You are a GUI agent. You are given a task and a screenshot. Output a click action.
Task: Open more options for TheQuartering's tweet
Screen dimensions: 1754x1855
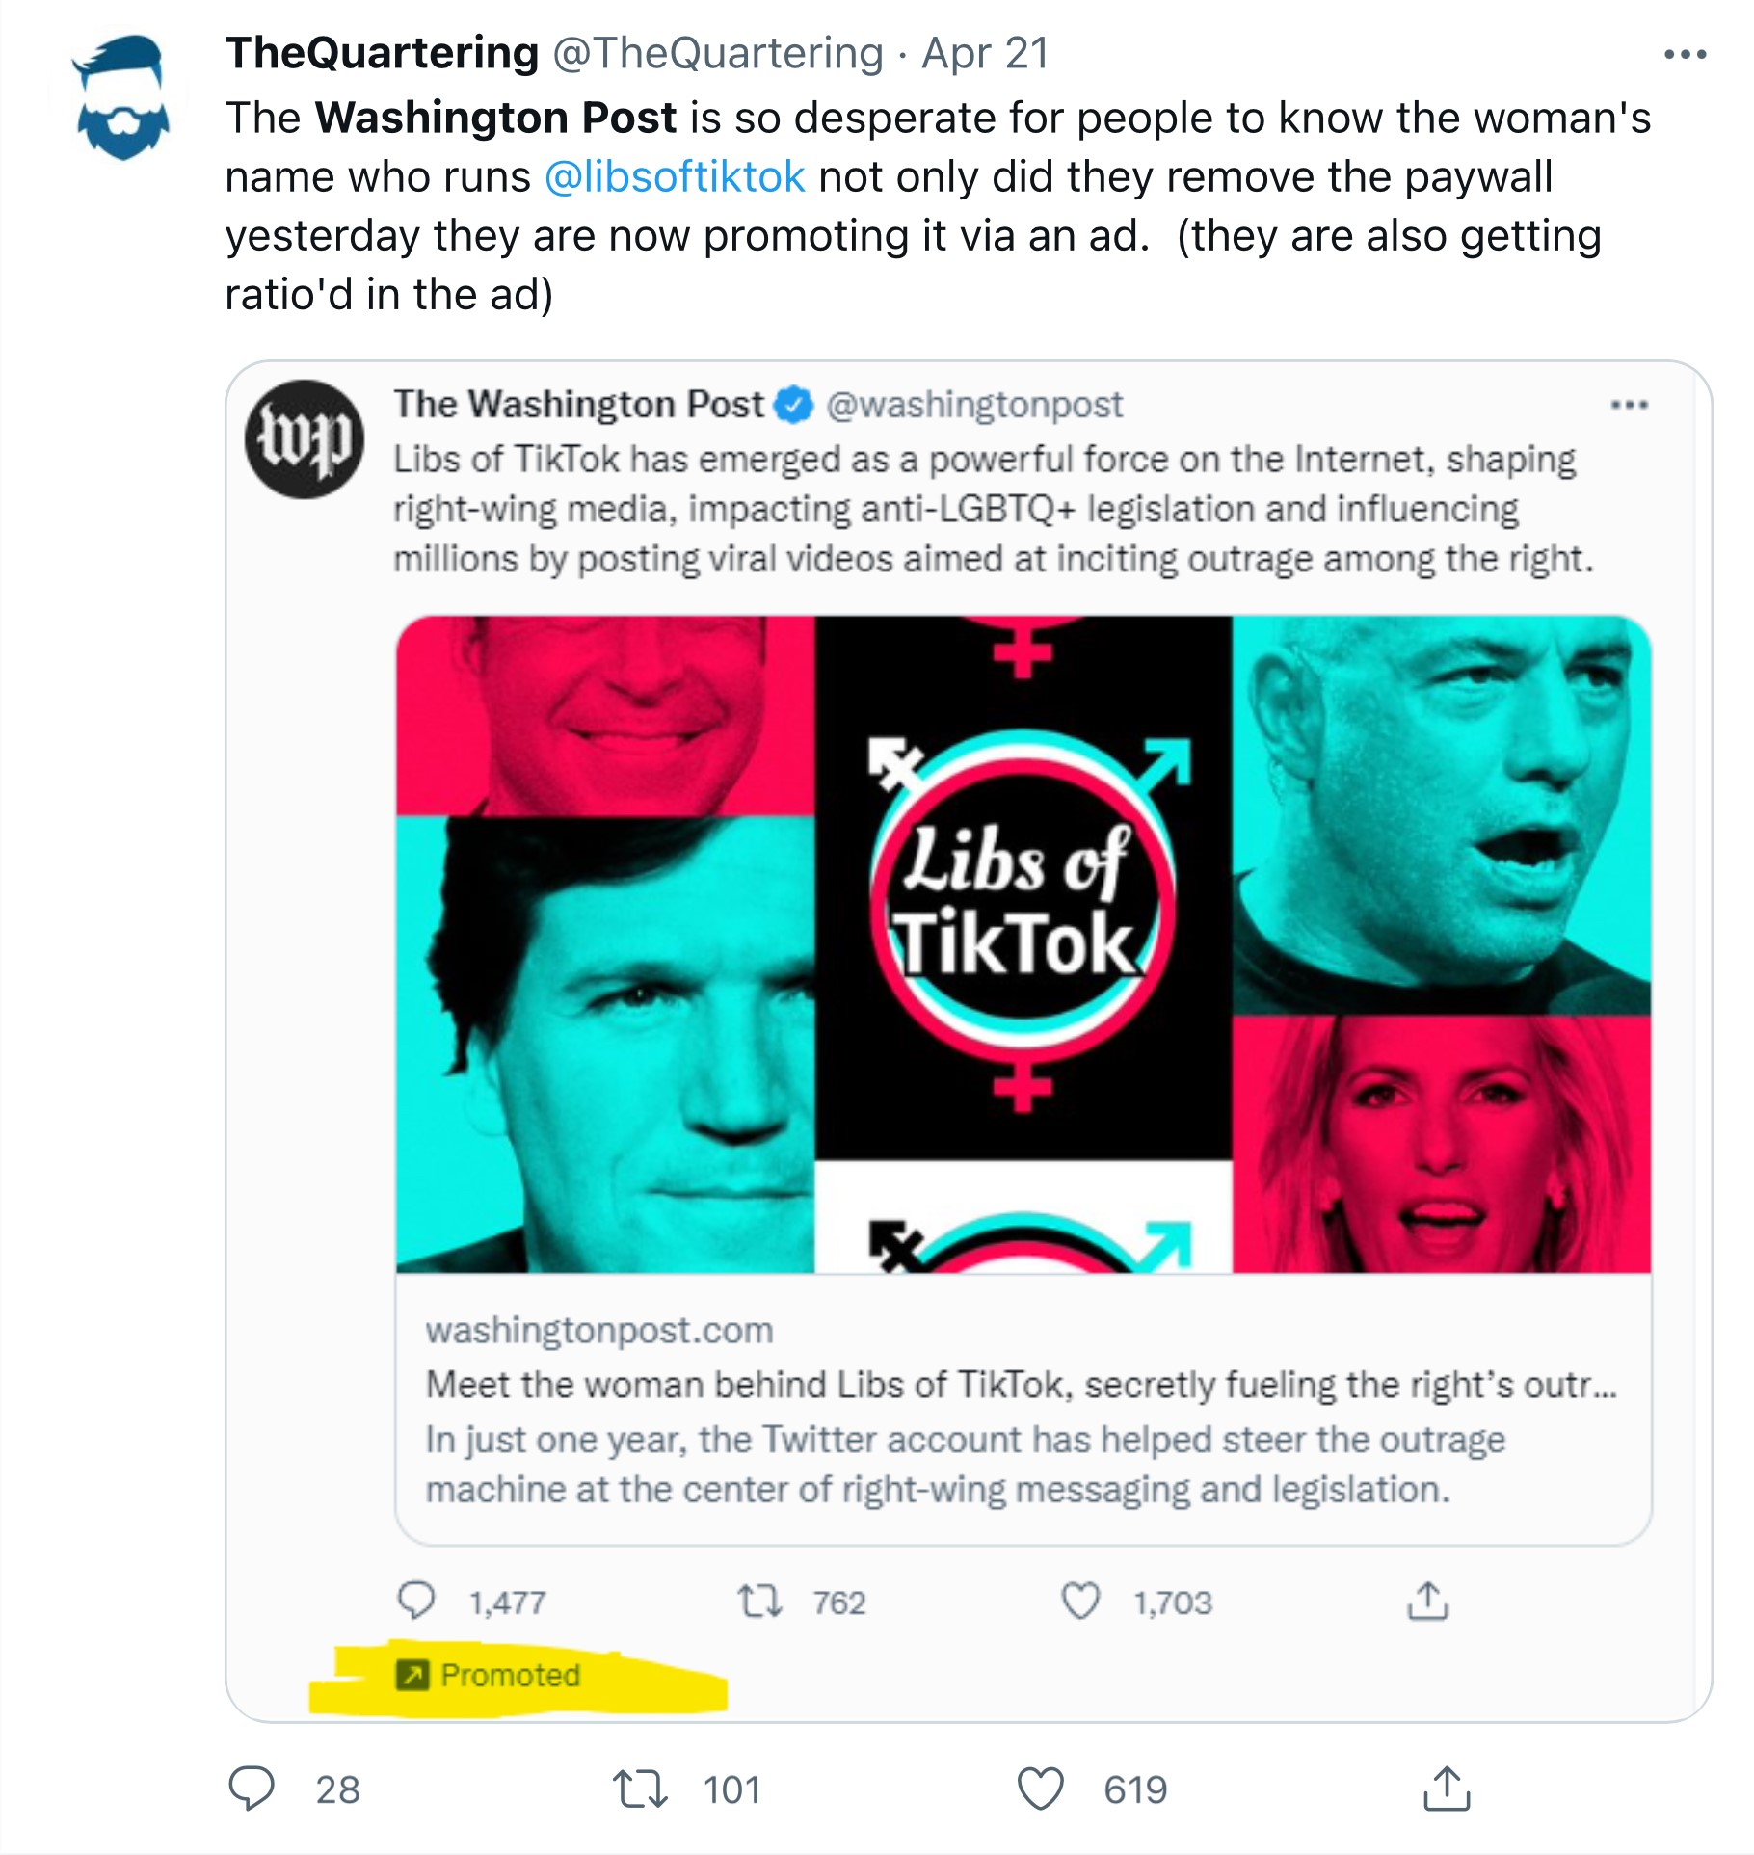point(1685,55)
